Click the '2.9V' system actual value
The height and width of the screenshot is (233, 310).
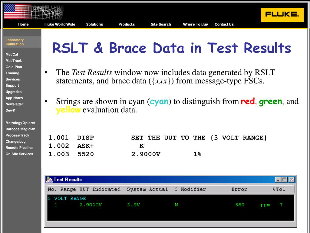coord(134,205)
